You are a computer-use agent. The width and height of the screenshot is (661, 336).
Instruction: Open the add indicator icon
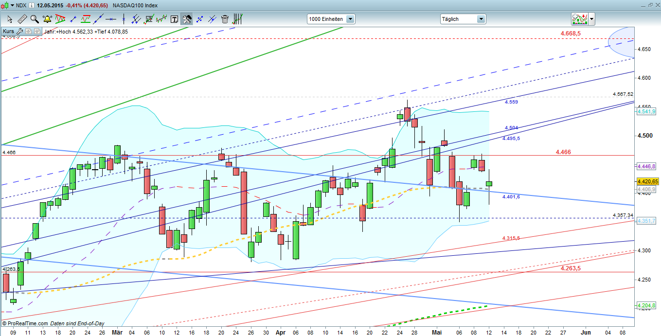[579, 19]
